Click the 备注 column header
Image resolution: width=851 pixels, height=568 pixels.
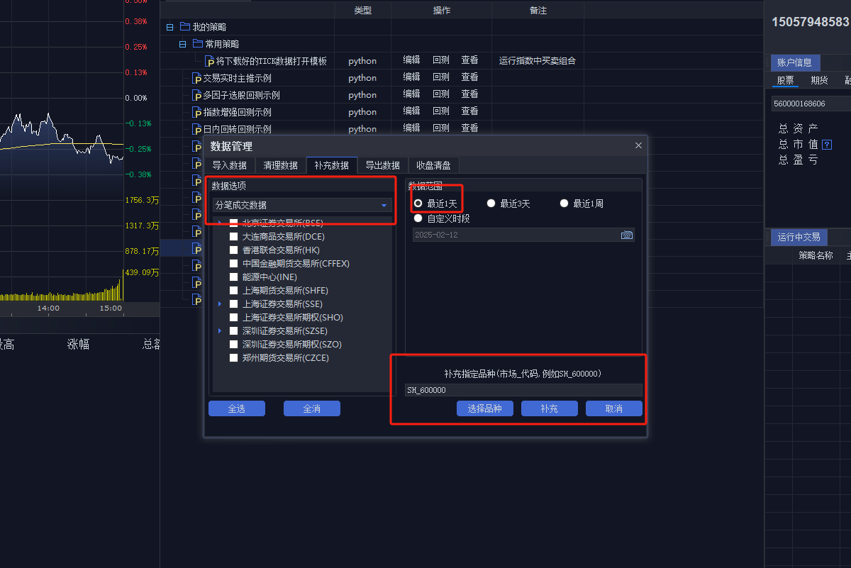point(538,10)
